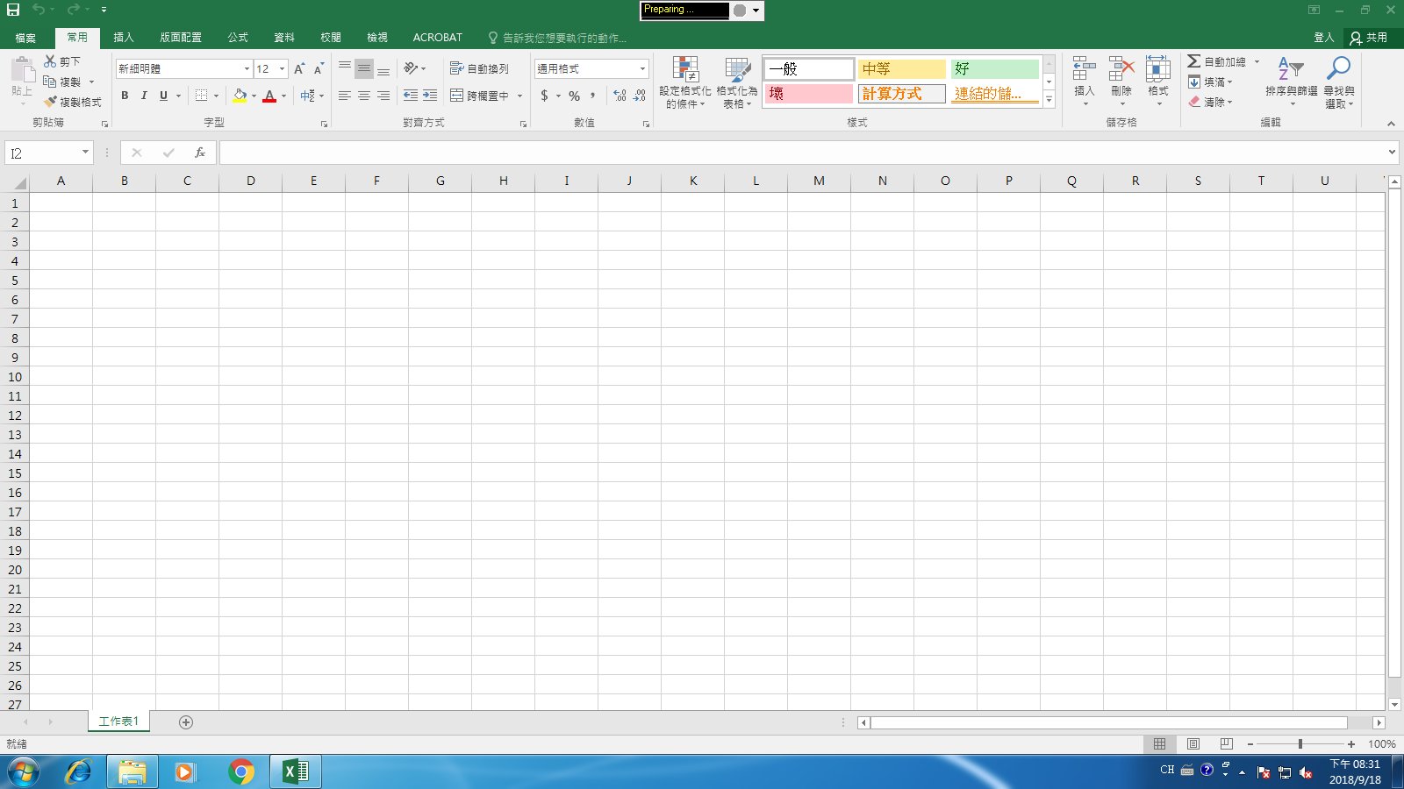This screenshot has height=789, width=1404.
Task: Apply comma style format
Action: pyautogui.click(x=593, y=96)
